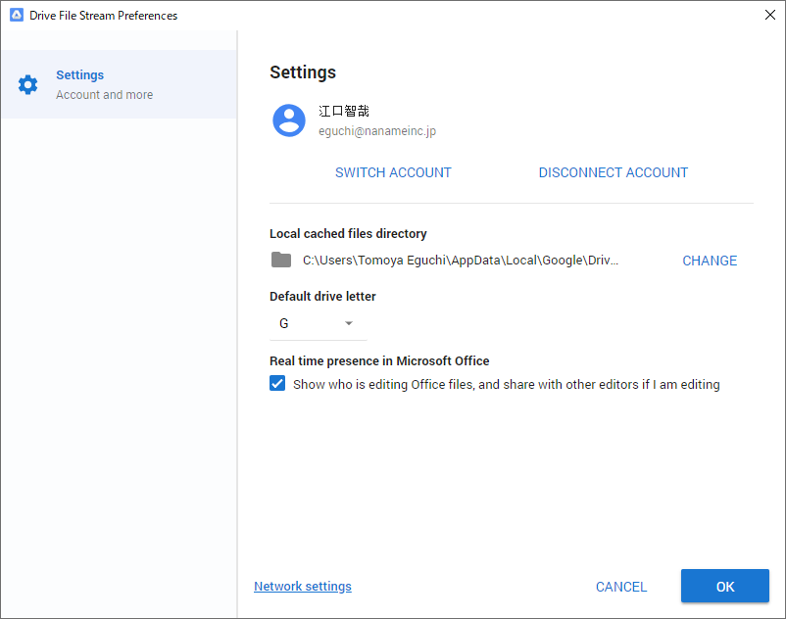The width and height of the screenshot is (786, 619).
Task: Close the preferences window with the X
Action: tap(770, 15)
